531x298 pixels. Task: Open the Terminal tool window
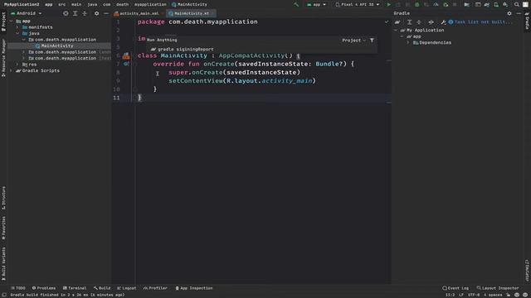coord(75,288)
